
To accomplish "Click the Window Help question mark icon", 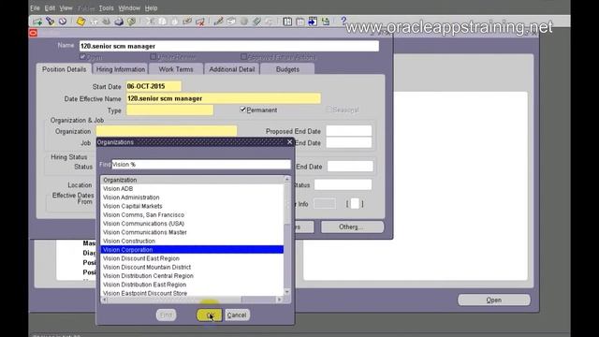I will pyautogui.click(x=343, y=21).
